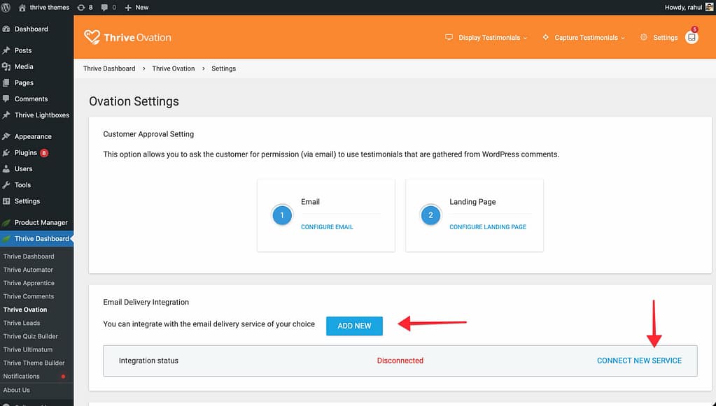Click the home icon for thrive themes
This screenshot has height=406, width=716.
pos(22,7)
